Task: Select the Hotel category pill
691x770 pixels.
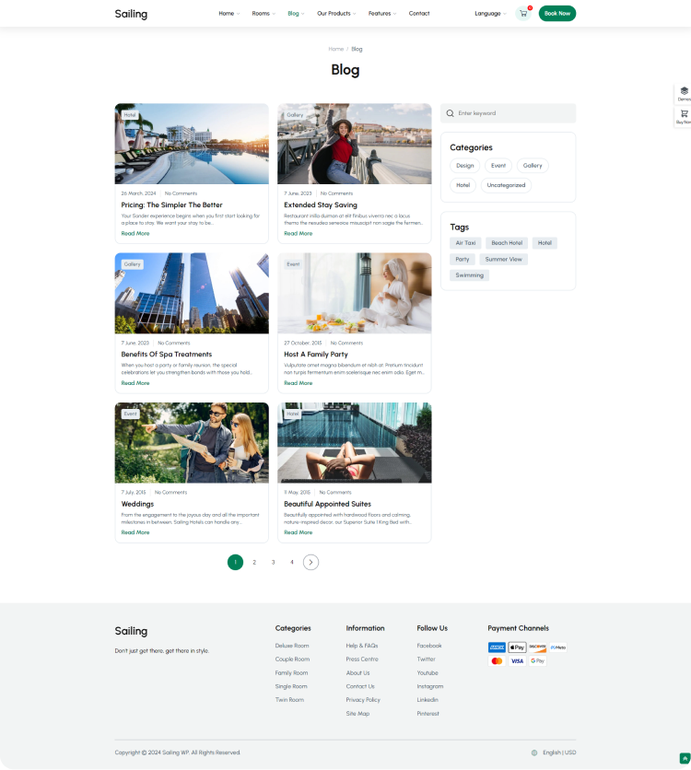Action: 463,185
